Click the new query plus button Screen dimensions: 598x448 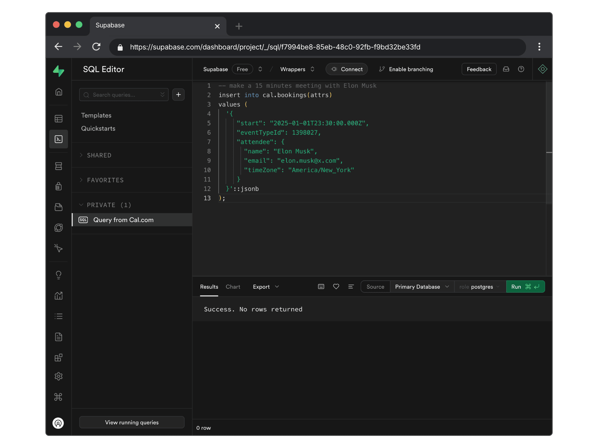point(178,95)
